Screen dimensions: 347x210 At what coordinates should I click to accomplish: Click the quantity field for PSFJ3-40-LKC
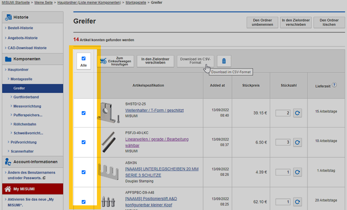coord(283,142)
